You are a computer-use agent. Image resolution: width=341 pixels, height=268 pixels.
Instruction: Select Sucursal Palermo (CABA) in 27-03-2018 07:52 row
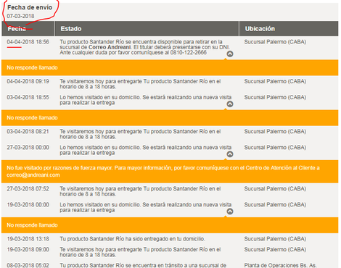pyautogui.click(x=275, y=189)
